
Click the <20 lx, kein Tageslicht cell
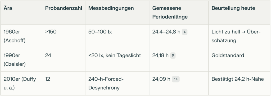[x=117, y=60]
